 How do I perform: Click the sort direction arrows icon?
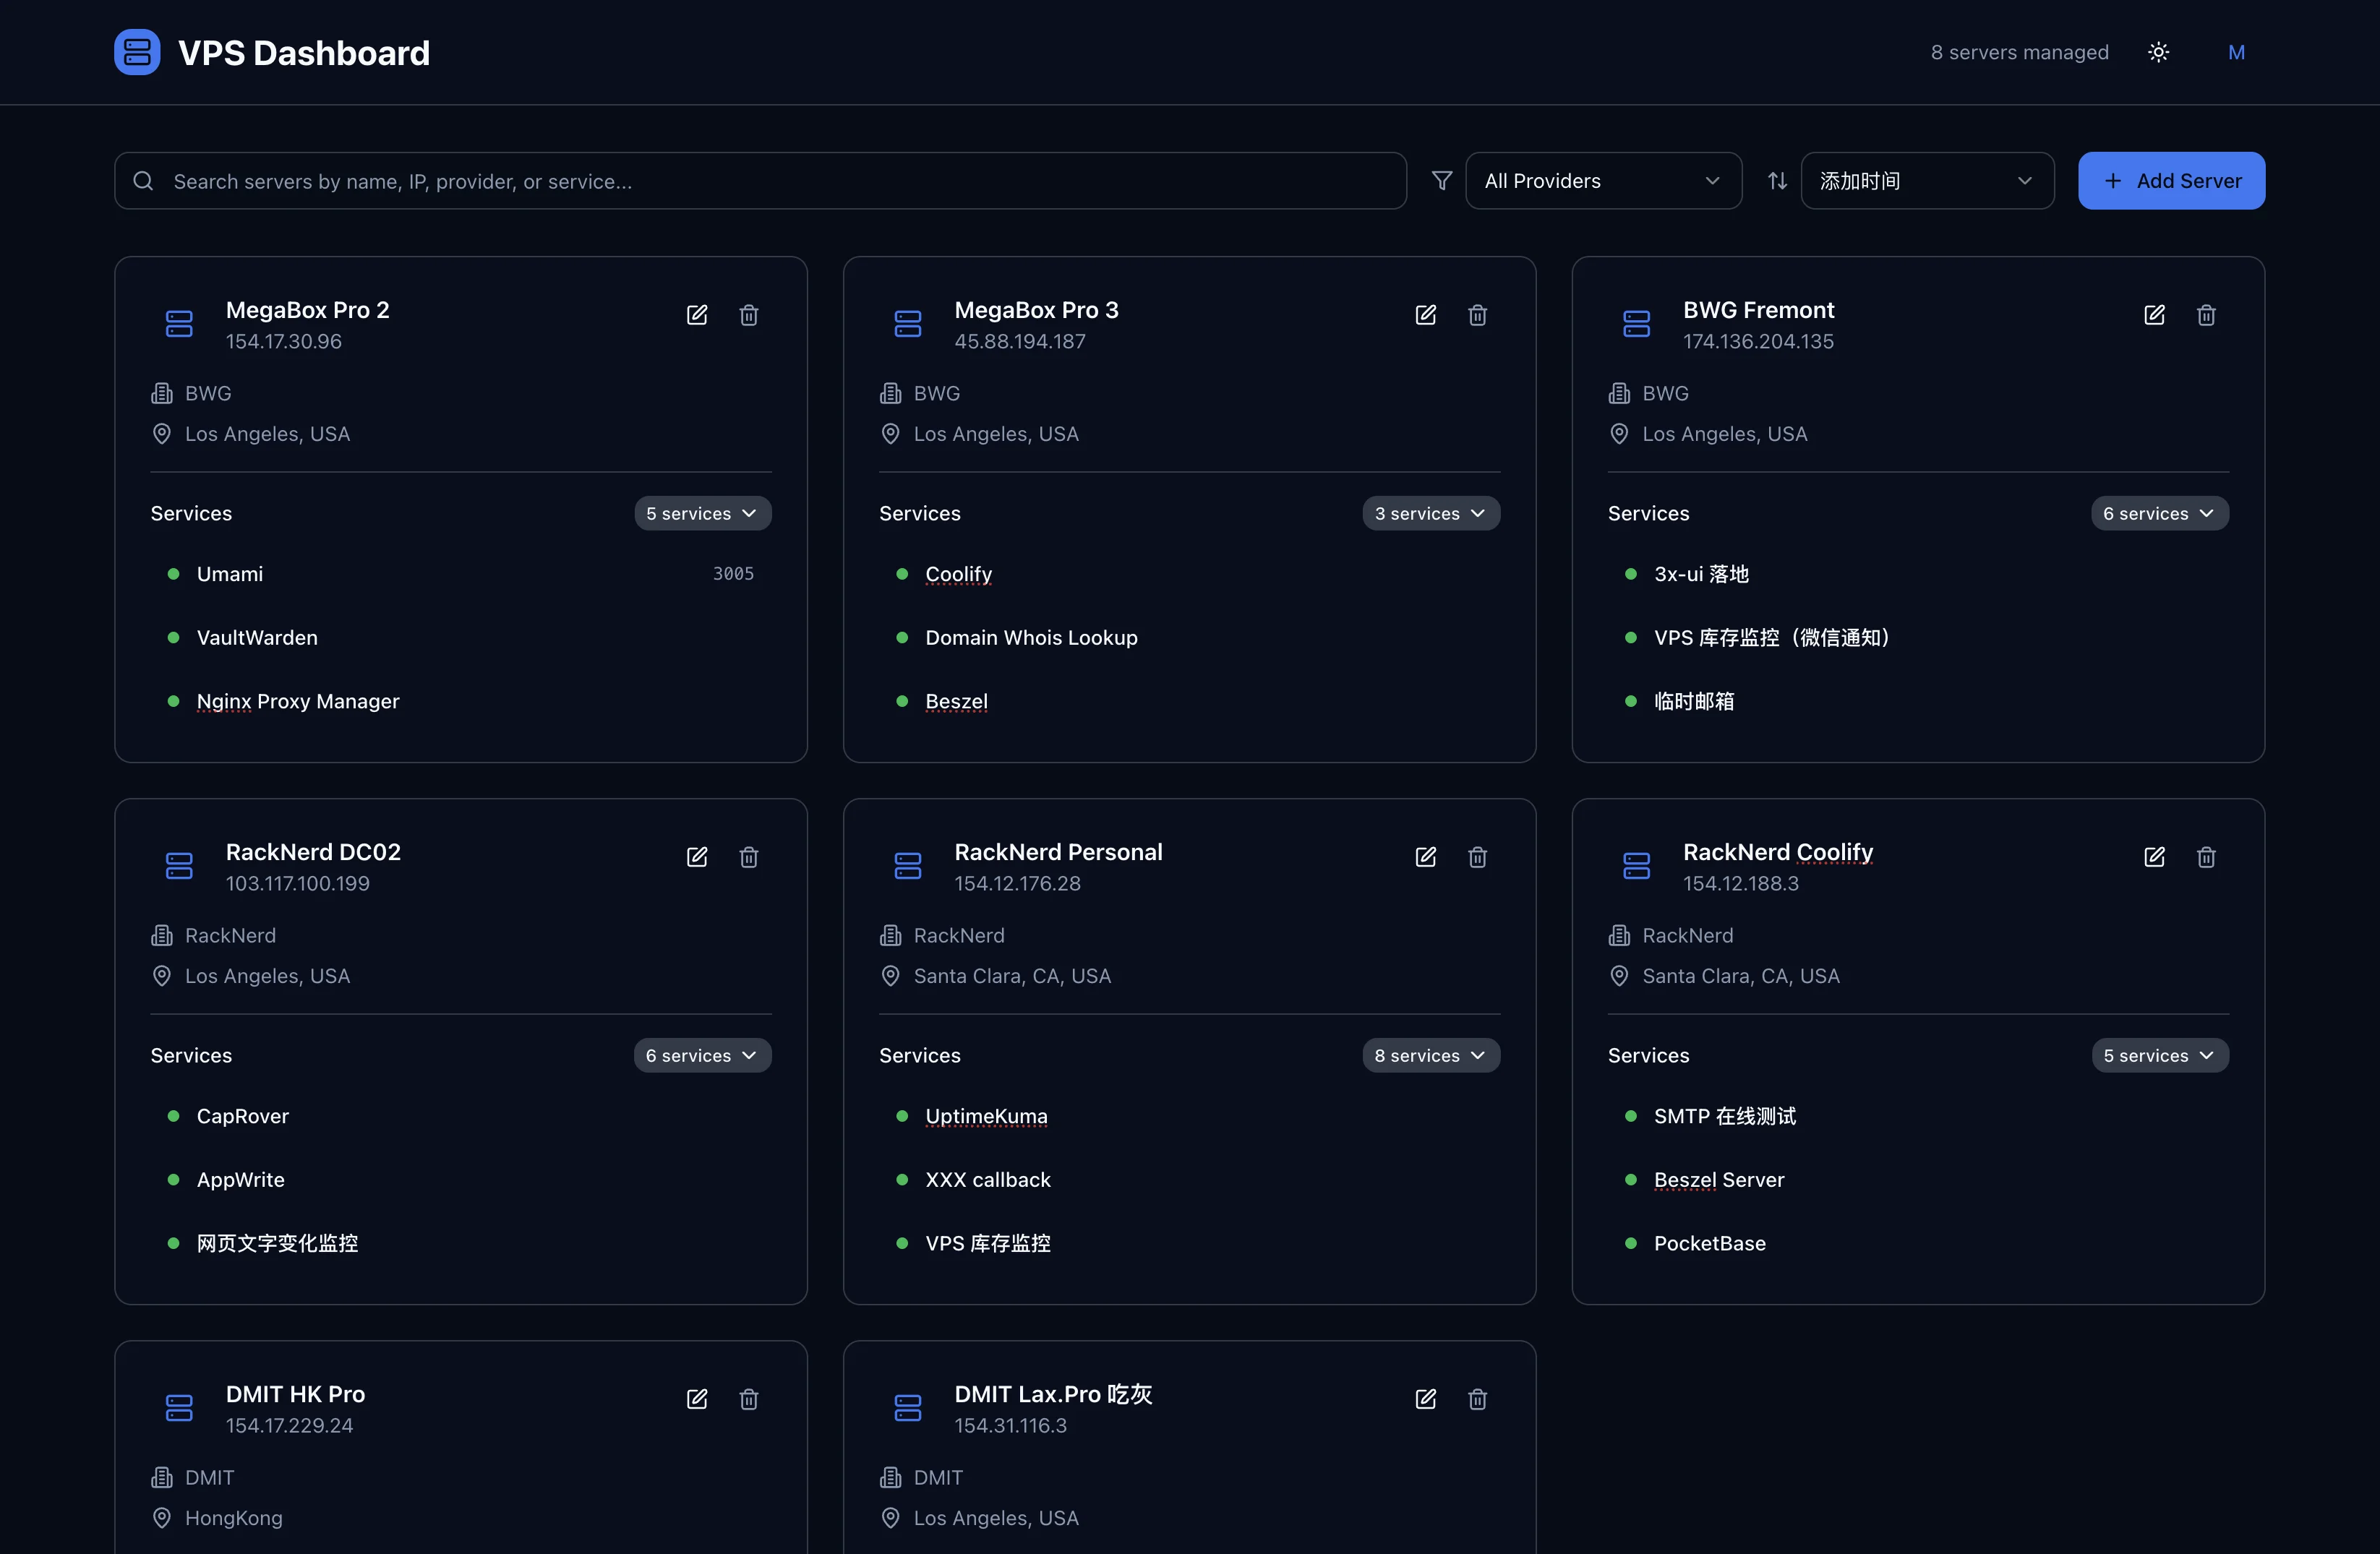(x=1777, y=181)
